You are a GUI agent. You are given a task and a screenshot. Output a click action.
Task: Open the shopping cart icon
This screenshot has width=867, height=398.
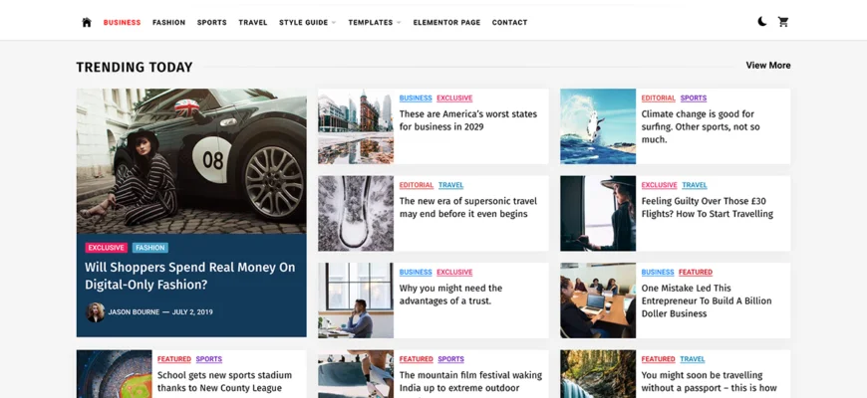tap(783, 22)
